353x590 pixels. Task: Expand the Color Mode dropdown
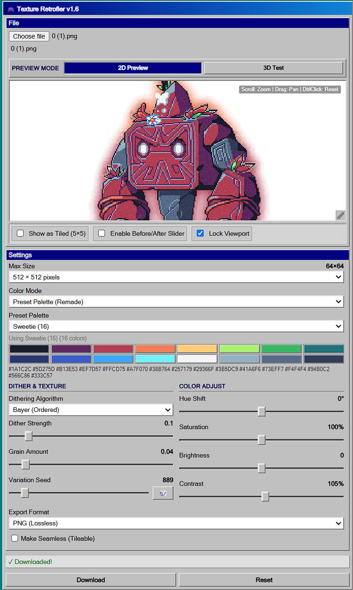pos(176,302)
